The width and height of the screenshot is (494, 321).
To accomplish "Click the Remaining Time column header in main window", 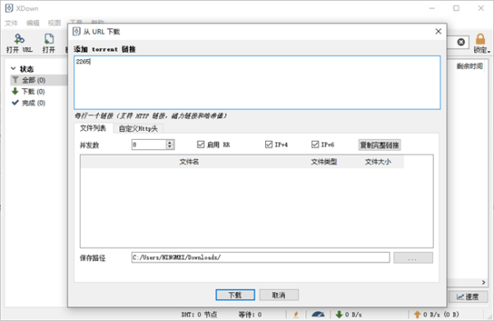I will (x=469, y=66).
